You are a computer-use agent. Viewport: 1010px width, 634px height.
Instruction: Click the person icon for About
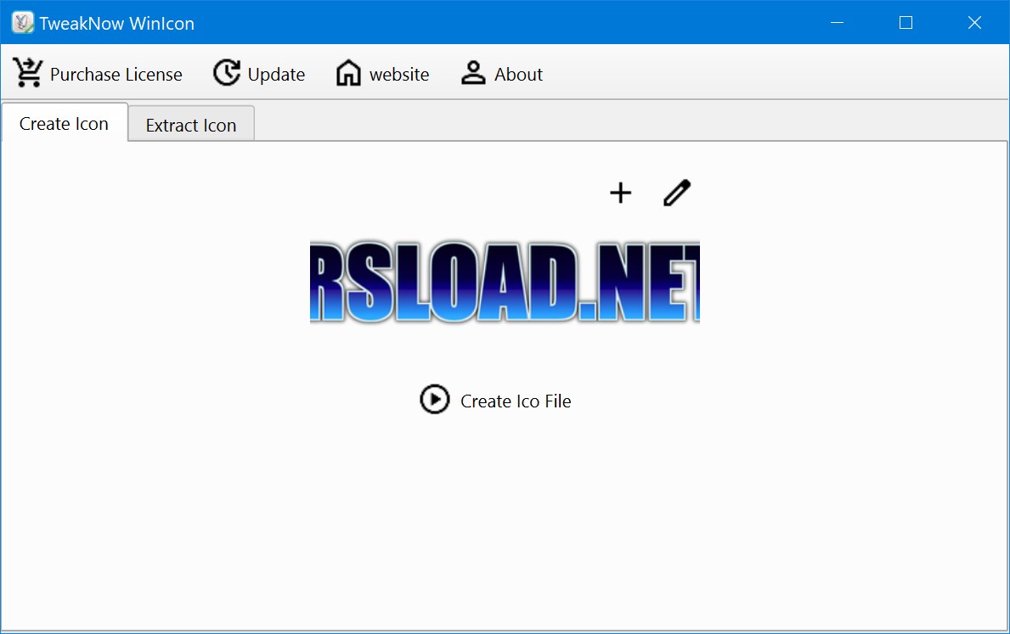point(473,74)
